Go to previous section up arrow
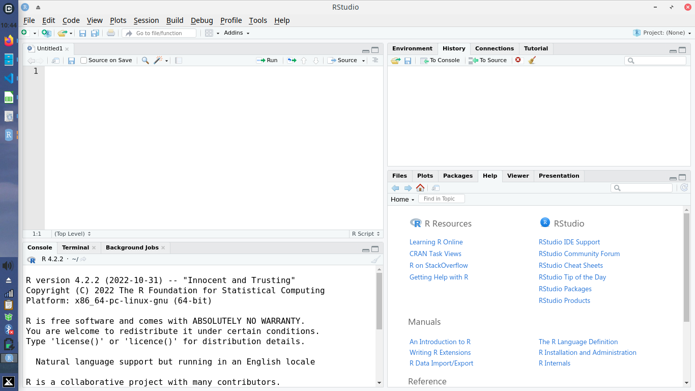This screenshot has height=391, width=695. click(304, 60)
